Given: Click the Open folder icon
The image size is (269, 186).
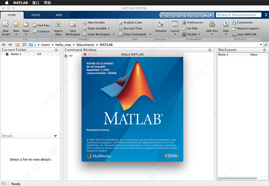Looking at the screenshot, I should pyautogui.click(x=26, y=24).
